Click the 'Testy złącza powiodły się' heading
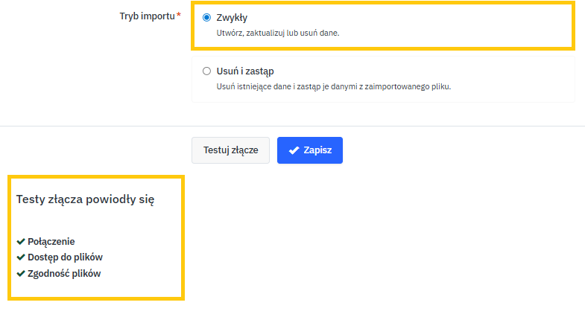This screenshot has height=314, width=585. click(85, 199)
